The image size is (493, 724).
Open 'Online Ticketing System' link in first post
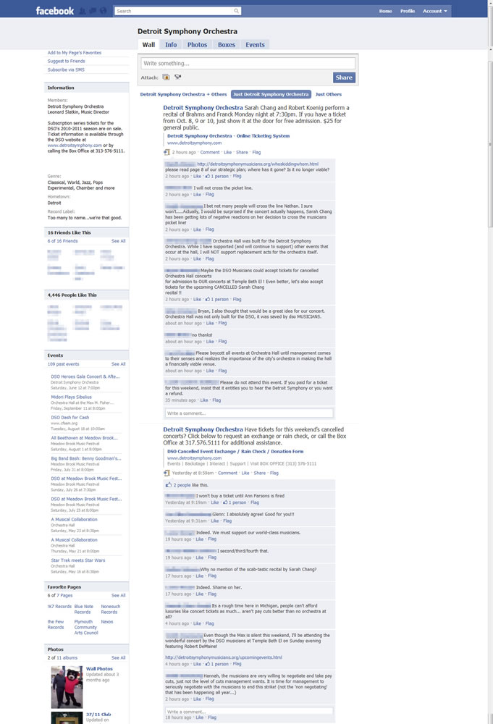point(229,136)
